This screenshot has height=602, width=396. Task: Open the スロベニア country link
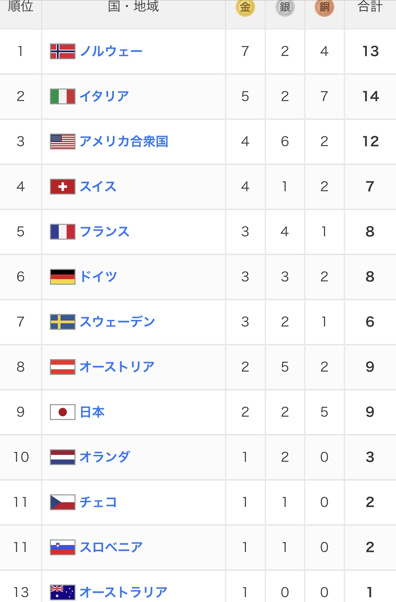tap(111, 547)
